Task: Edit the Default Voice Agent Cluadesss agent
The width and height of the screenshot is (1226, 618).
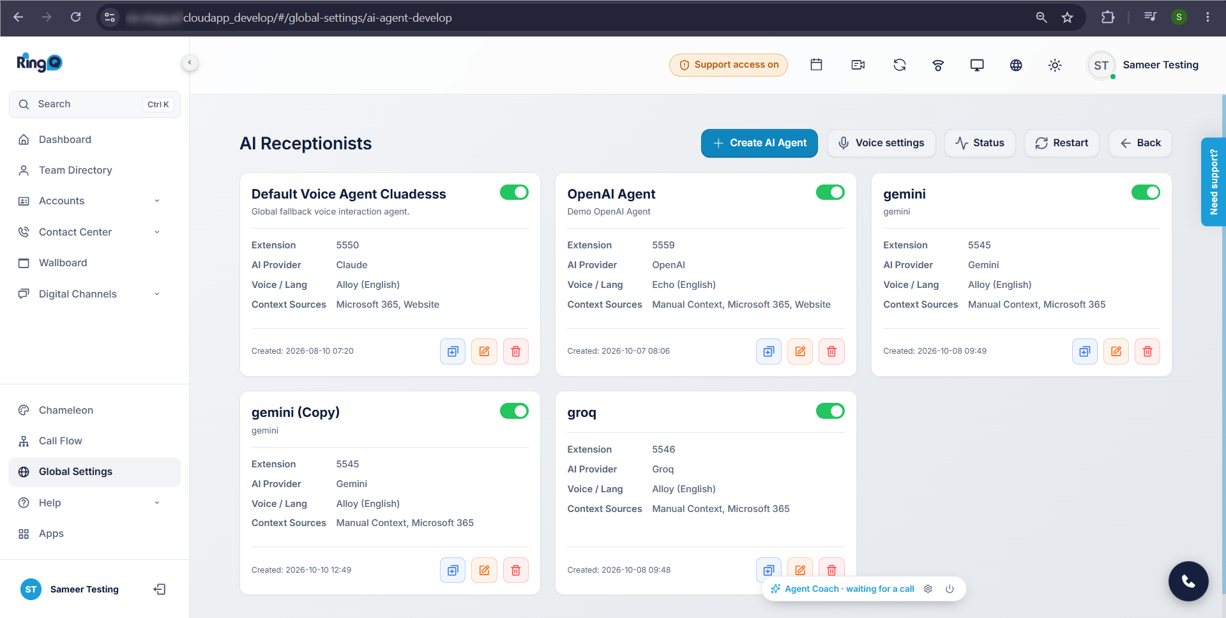Action: point(484,351)
